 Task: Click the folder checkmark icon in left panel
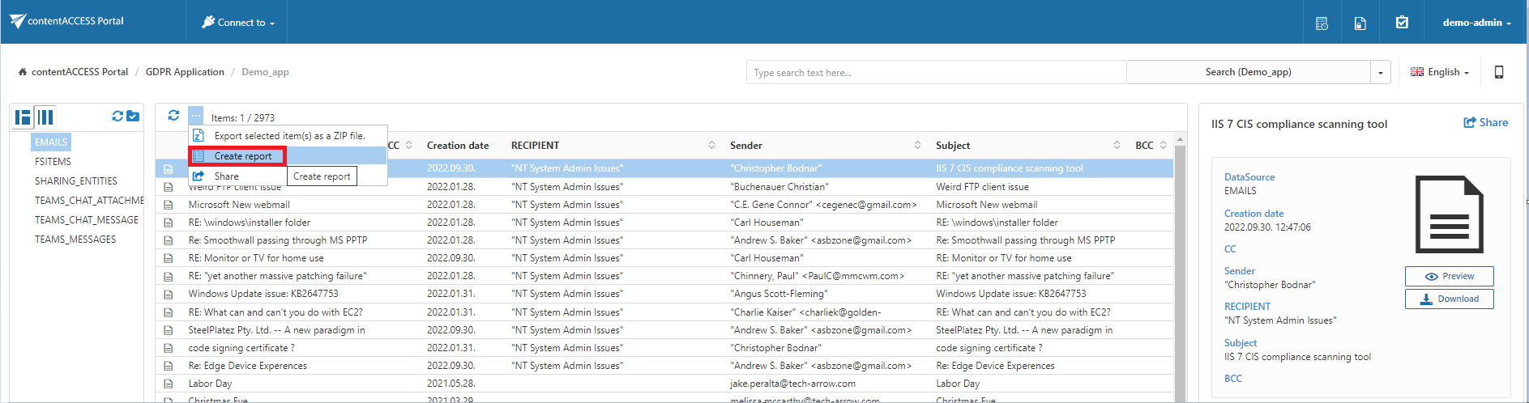(x=133, y=117)
